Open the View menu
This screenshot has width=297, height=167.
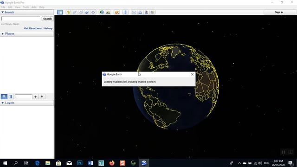pyautogui.click(x=18, y=7)
